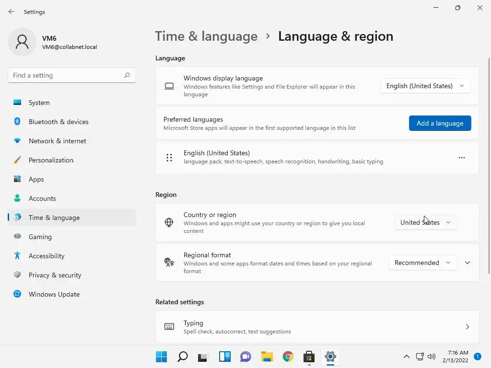Go to Network & internet settings
Image resolution: width=491 pixels, height=368 pixels.
click(x=72, y=141)
